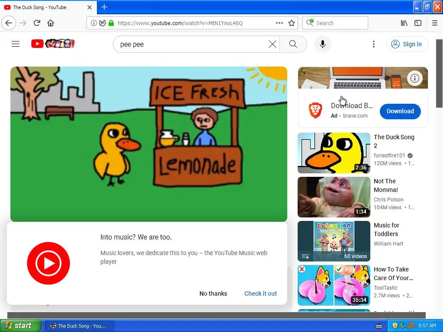
Task: Click the yellow security shield tray icon
Action: (395, 326)
